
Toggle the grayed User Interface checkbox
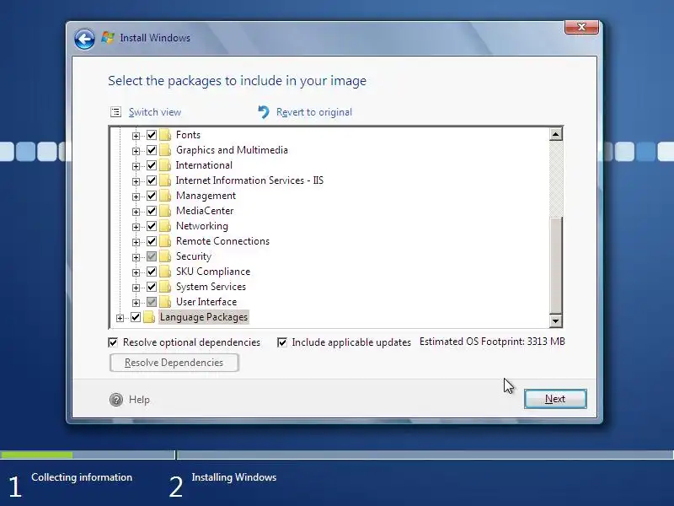(x=152, y=302)
